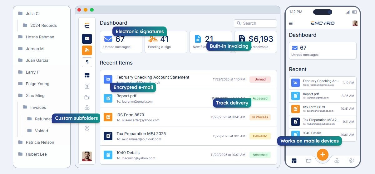Click the orange e-sign icon in sidebar

[x=87, y=50]
